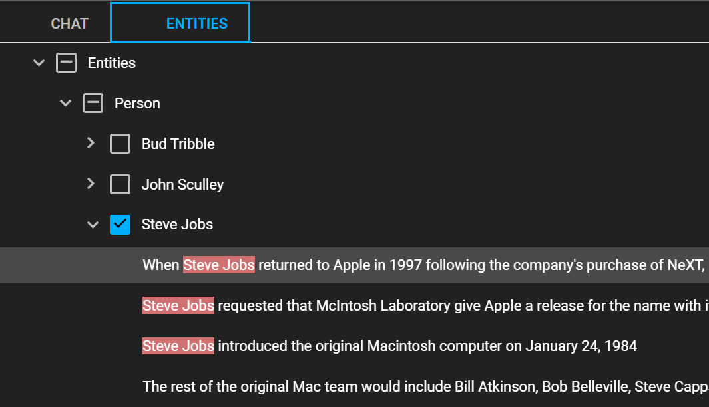Open the sentence about returning to Apple in 1997

pos(354,265)
